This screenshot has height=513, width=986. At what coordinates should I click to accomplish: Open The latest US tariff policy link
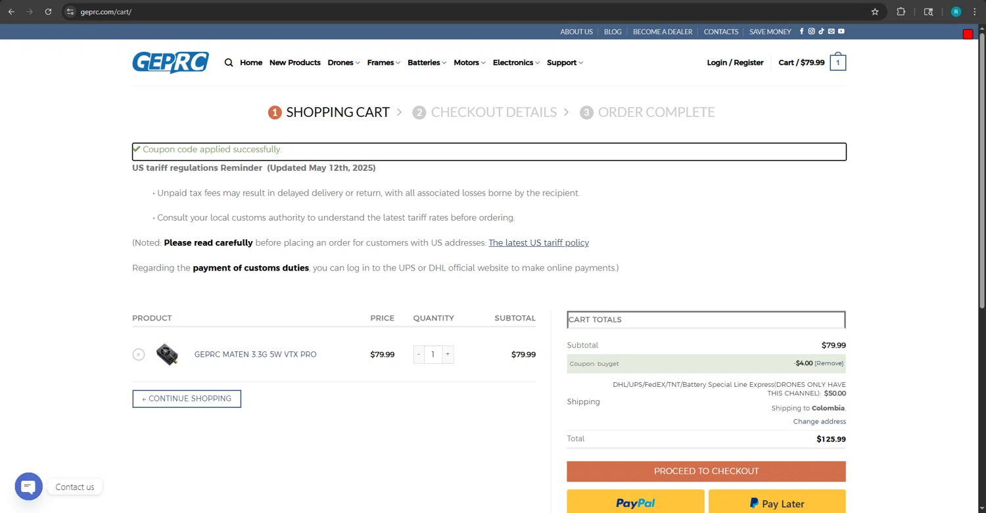pyautogui.click(x=538, y=242)
